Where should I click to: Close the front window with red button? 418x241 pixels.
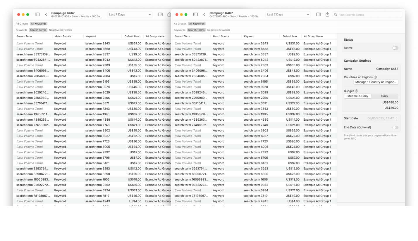[x=177, y=15]
